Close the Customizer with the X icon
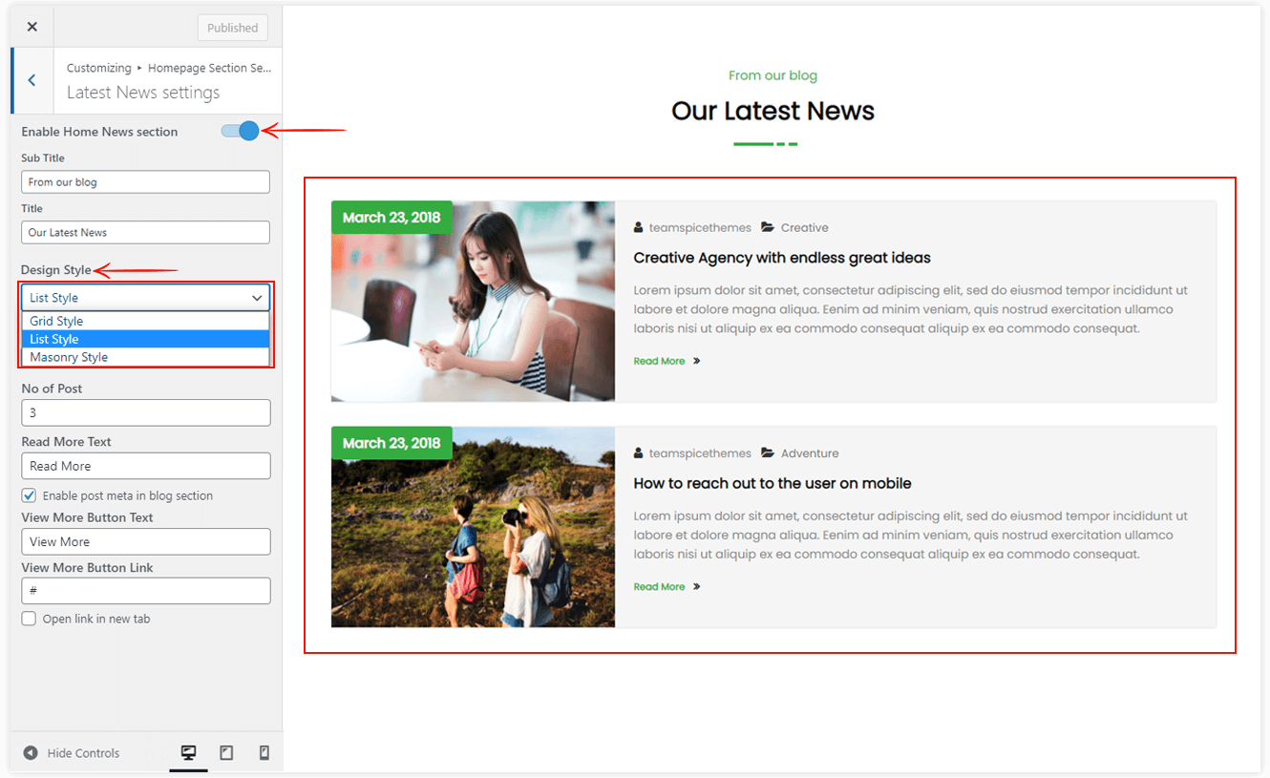Image resolution: width=1270 pixels, height=778 pixels. (32, 28)
